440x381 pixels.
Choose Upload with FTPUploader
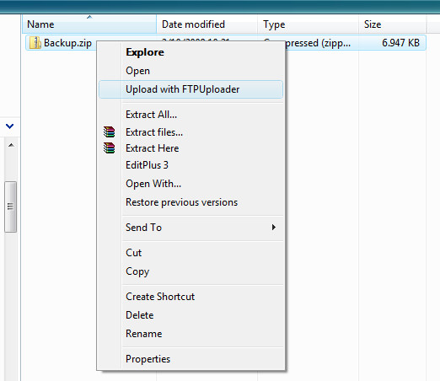coord(190,89)
